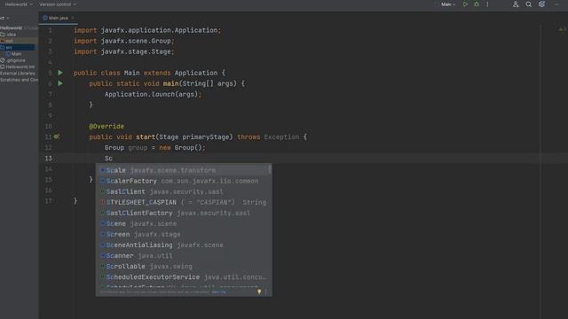Open the Helloworld project dropdown
The image size is (568, 319).
[x=19, y=4]
